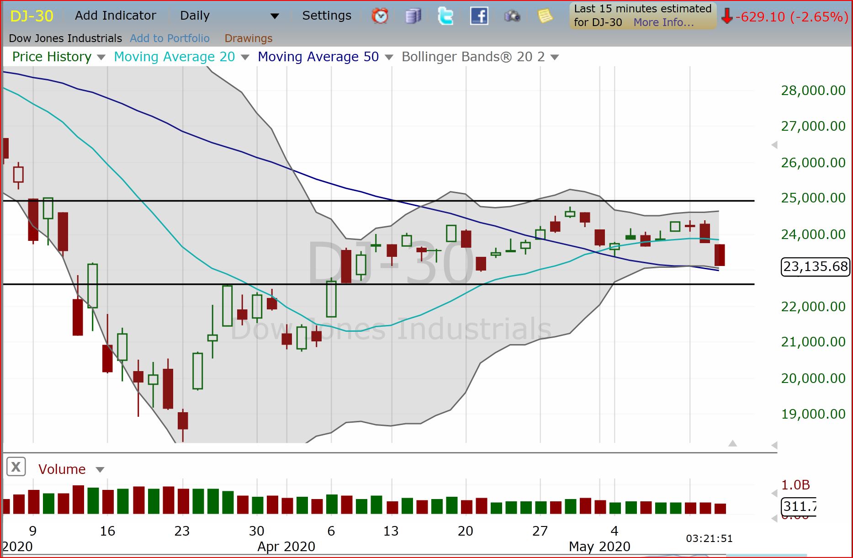Click the red down arrow price change icon
Screen dimensions: 853x558
726,16
